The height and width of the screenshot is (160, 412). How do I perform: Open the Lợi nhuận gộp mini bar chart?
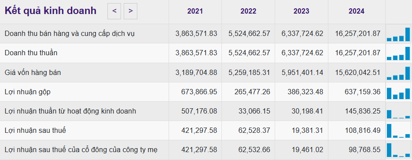pos(398,92)
